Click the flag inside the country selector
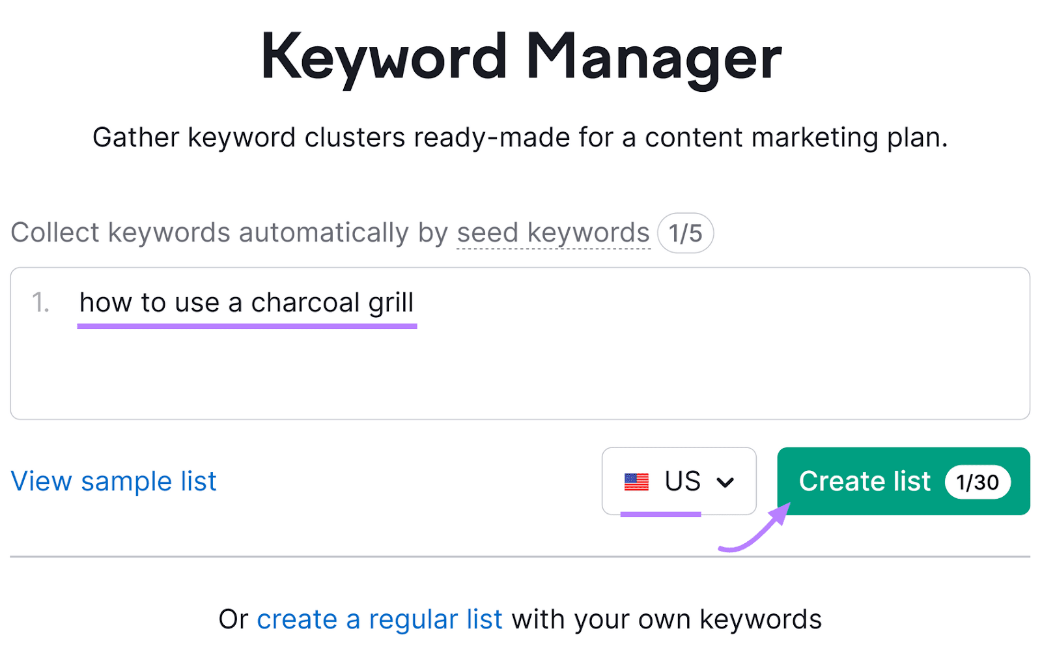 636,481
